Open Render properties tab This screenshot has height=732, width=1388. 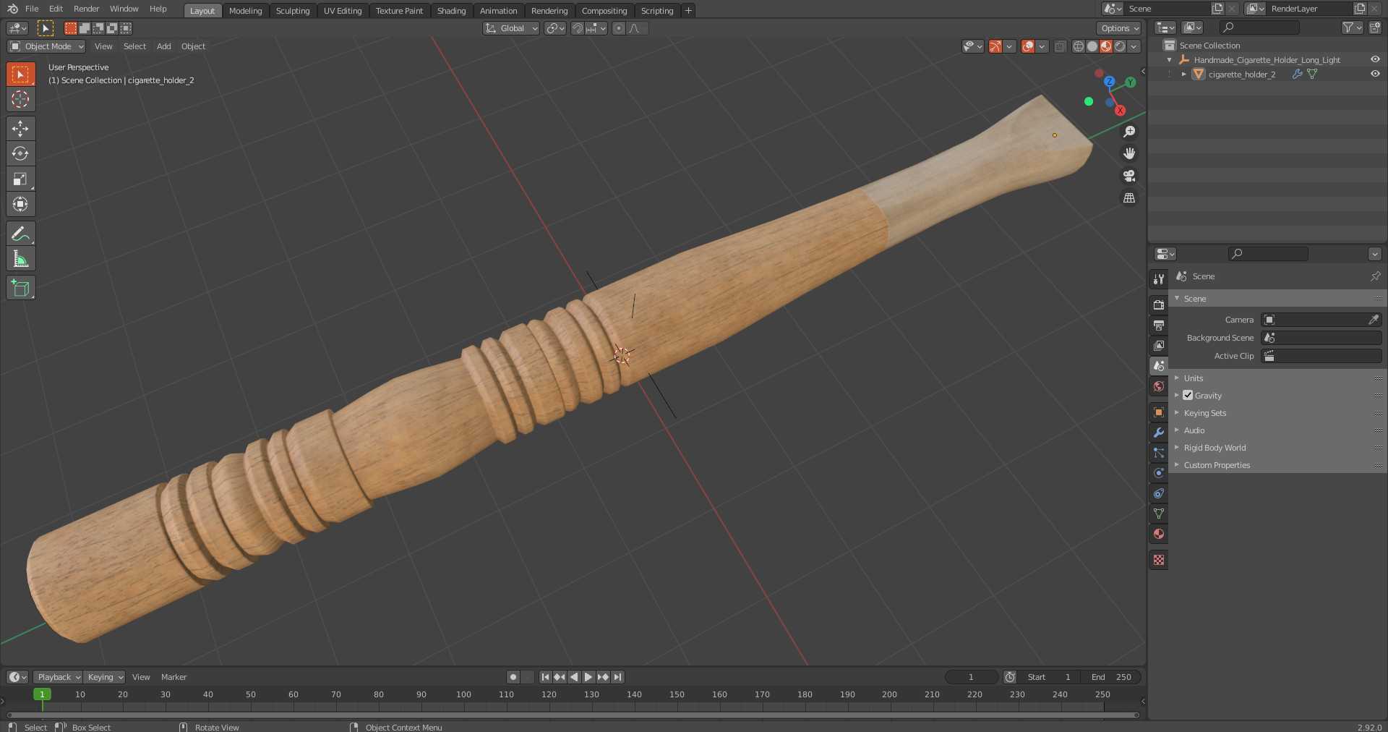click(1159, 305)
